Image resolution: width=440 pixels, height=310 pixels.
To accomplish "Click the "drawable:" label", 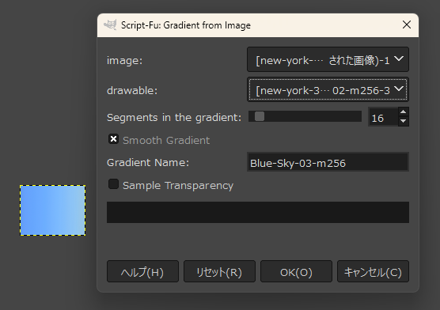I will [132, 91].
